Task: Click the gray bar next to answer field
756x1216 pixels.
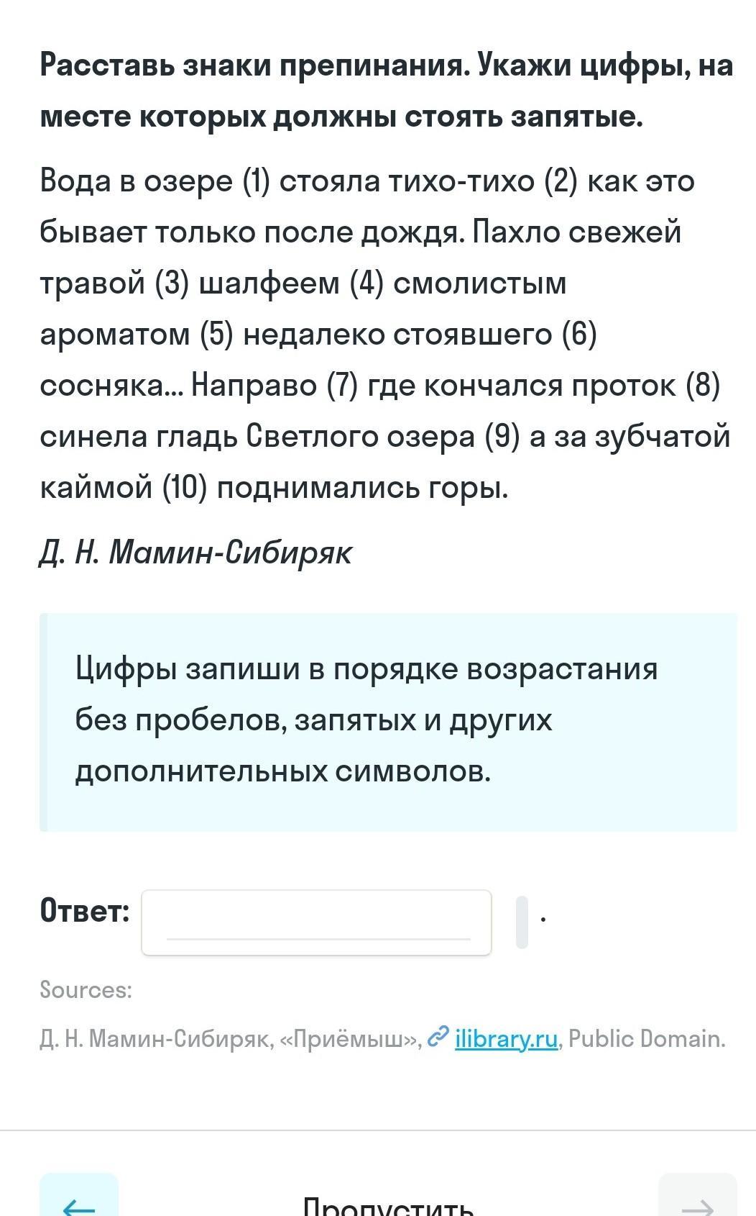Action: tap(522, 922)
